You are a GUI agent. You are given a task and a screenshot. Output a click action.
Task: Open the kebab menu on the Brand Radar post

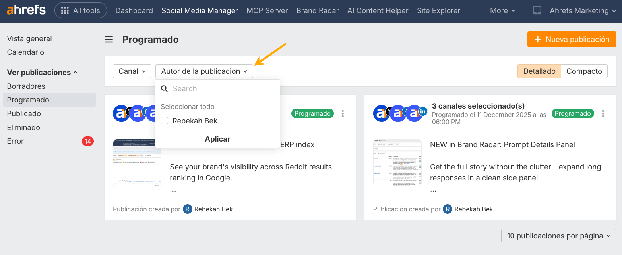[603, 113]
